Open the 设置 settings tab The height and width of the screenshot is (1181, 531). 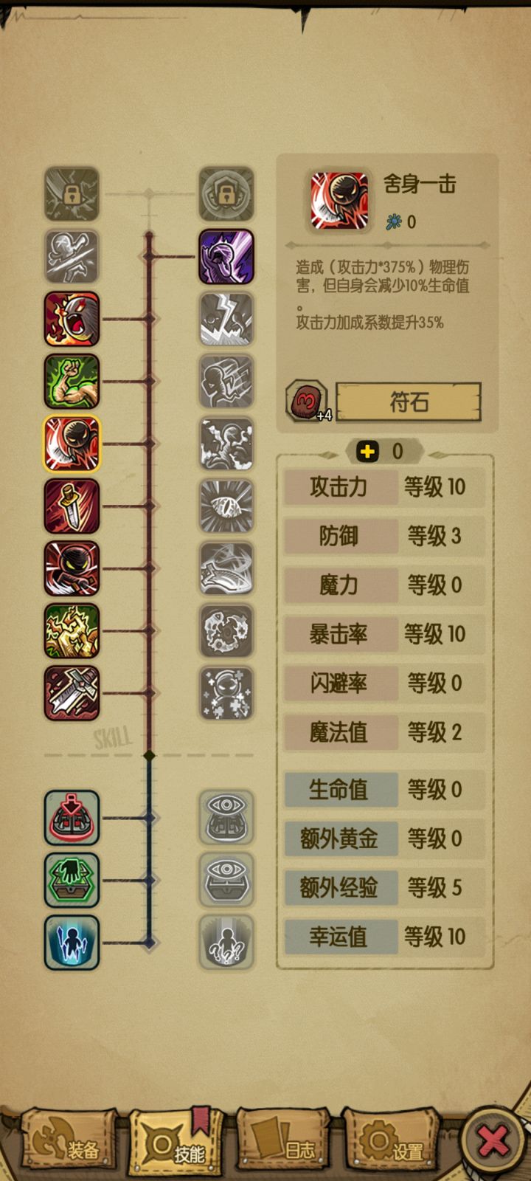point(391,1140)
